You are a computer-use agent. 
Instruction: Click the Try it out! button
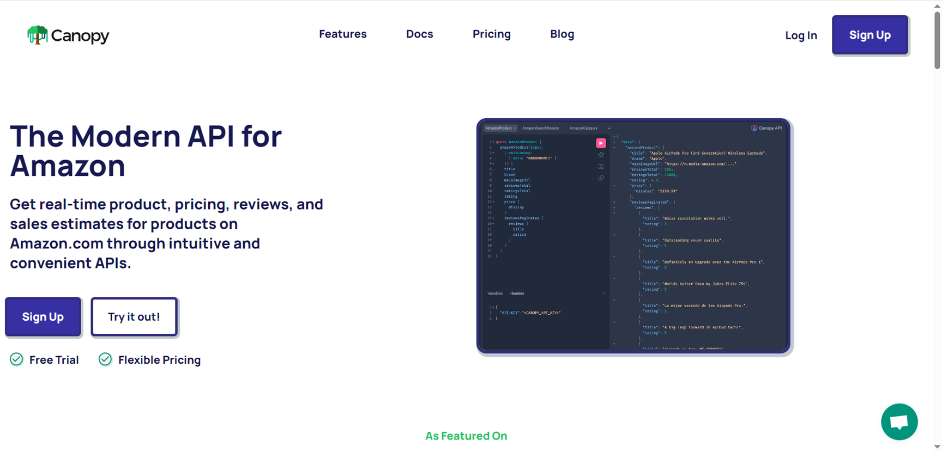[x=134, y=316]
